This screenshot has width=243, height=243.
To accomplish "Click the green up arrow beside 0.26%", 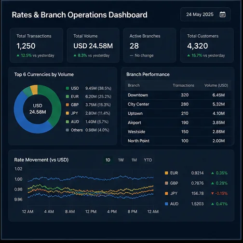I will (213, 183).
